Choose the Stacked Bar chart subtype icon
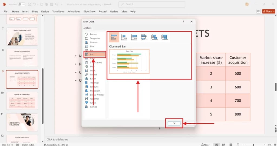The image size is (277, 146). [124, 37]
